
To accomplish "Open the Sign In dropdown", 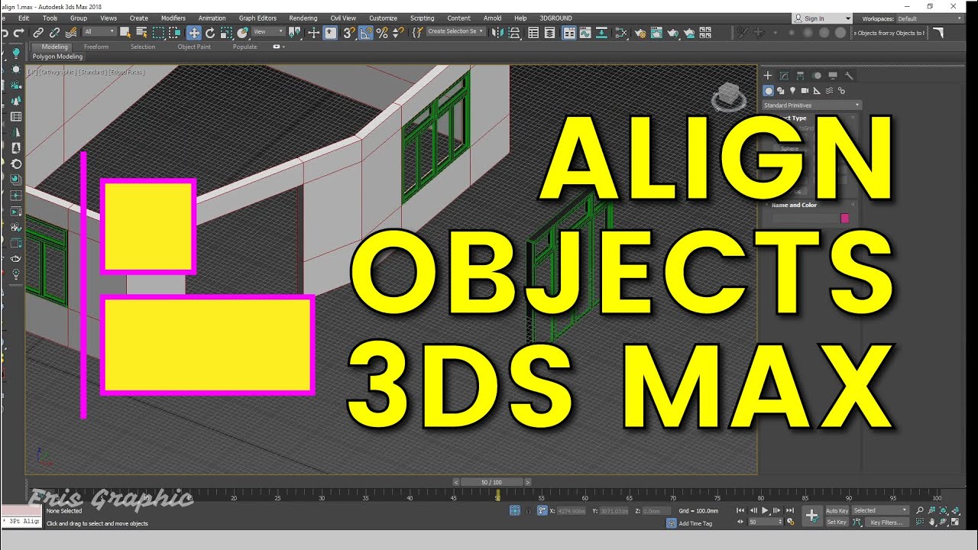I will (x=822, y=18).
